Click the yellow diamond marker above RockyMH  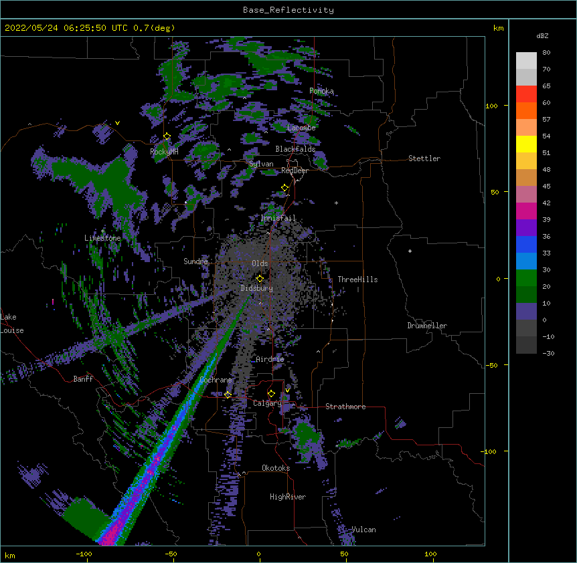(167, 136)
